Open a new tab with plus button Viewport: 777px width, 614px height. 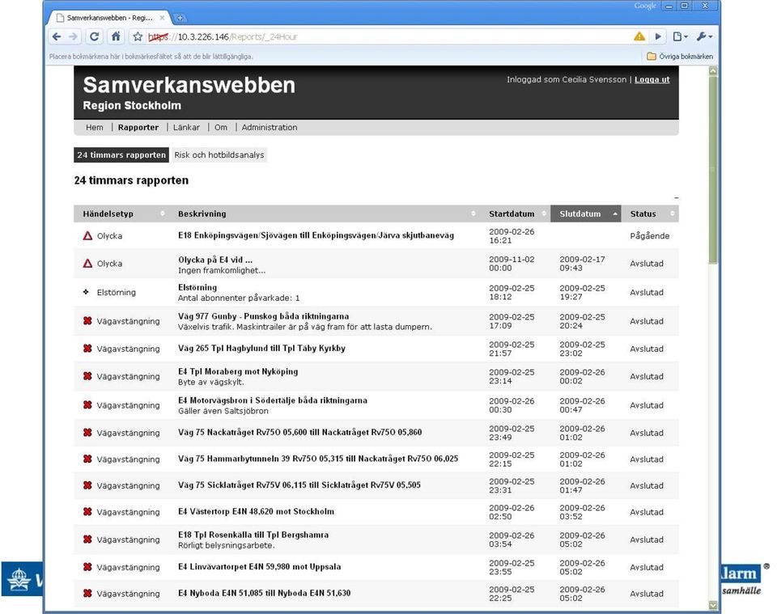click(180, 18)
